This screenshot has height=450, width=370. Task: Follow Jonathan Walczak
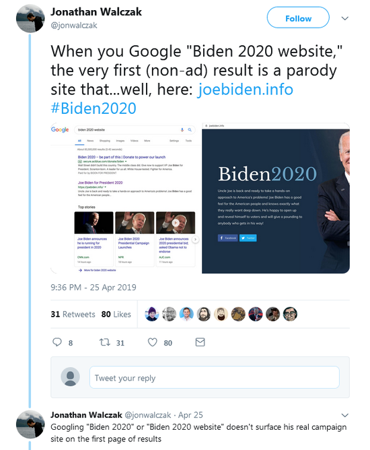point(298,18)
